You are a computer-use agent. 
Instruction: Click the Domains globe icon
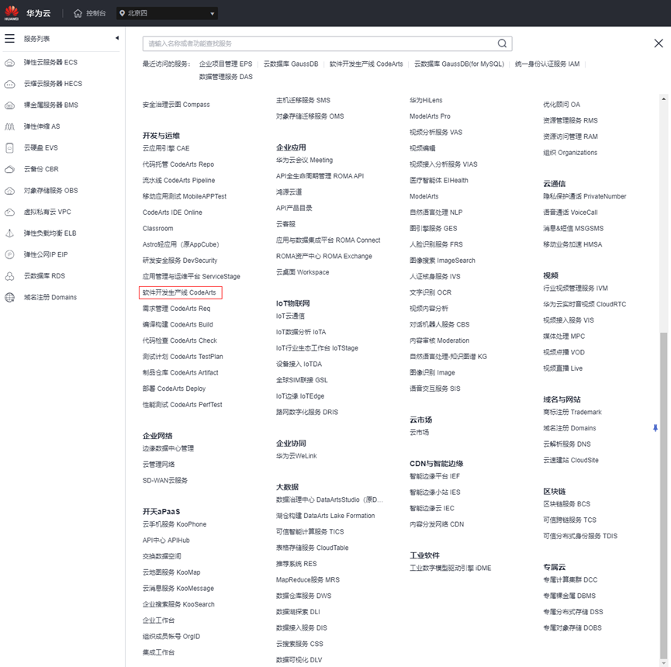coord(9,297)
